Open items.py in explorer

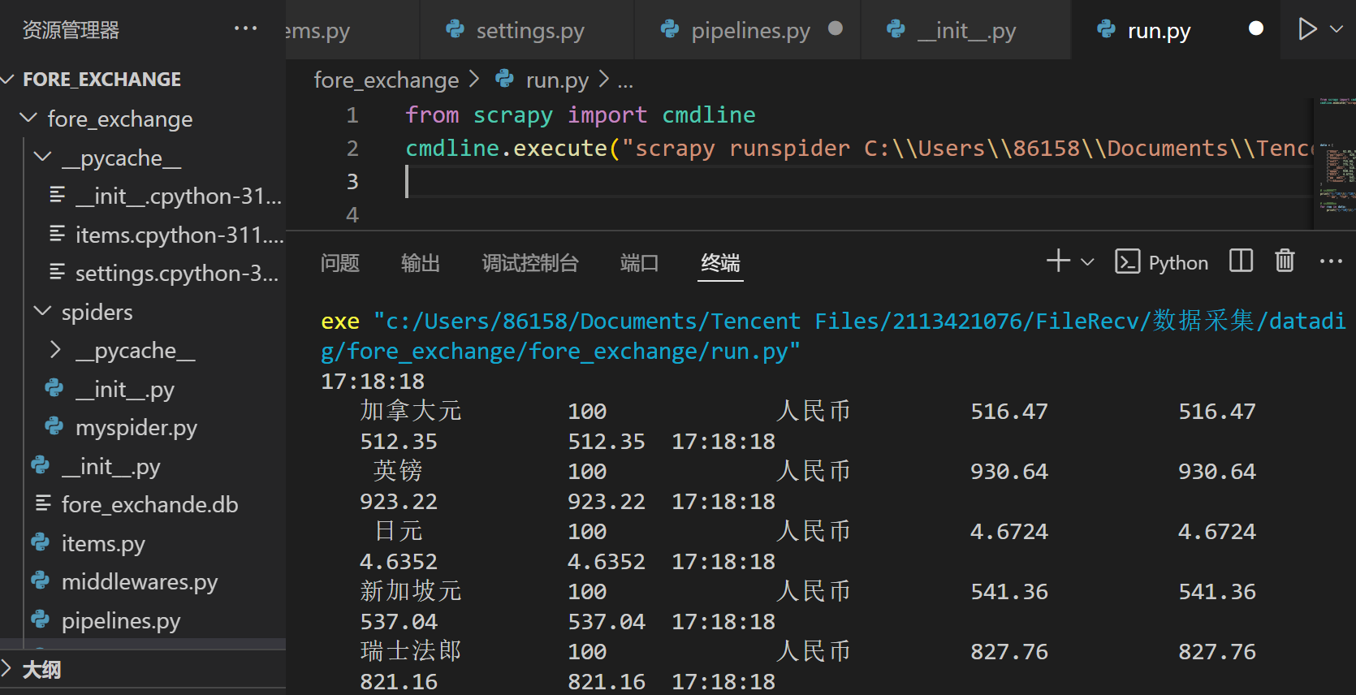(103, 543)
